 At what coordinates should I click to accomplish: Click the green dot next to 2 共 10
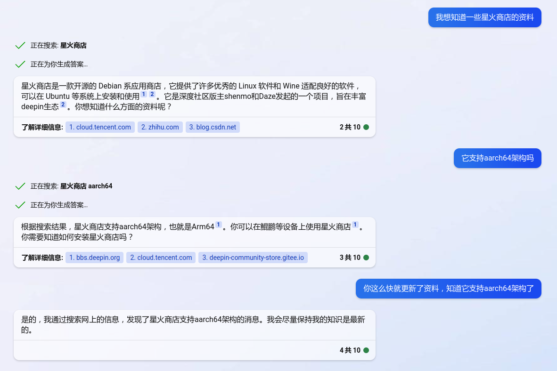tap(366, 127)
